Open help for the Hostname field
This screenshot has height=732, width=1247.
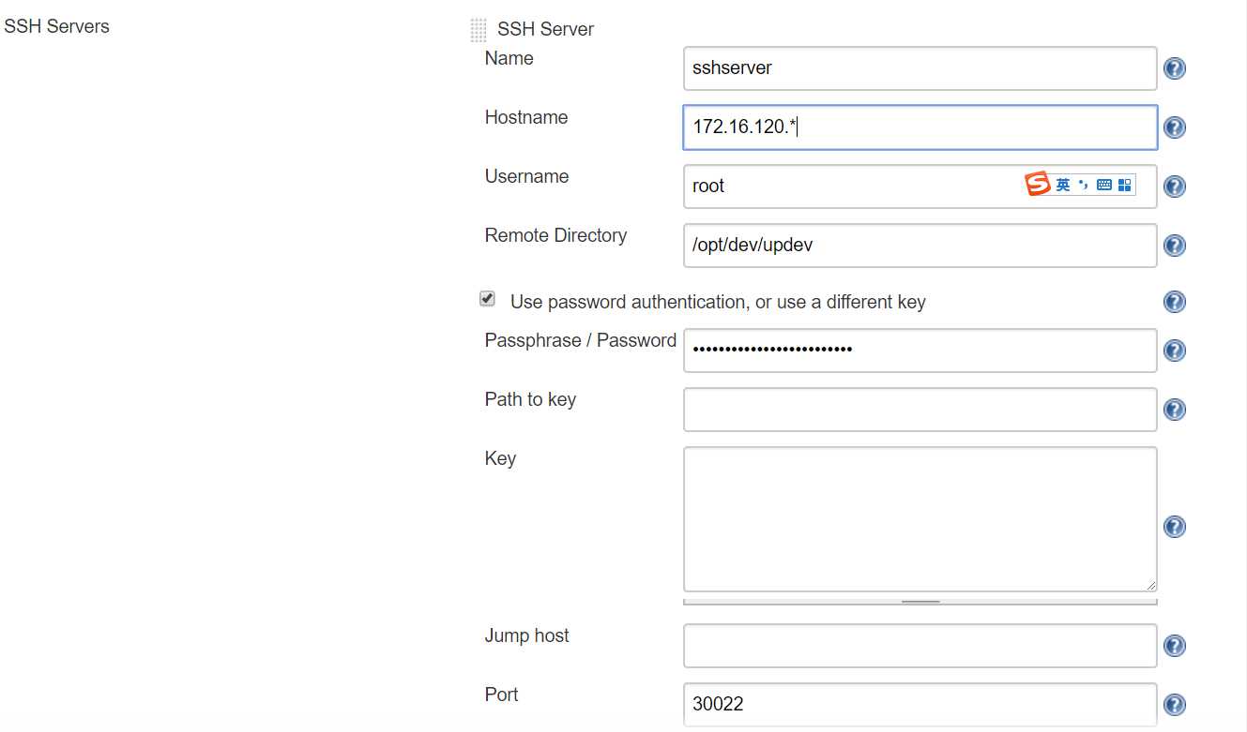pyautogui.click(x=1174, y=127)
